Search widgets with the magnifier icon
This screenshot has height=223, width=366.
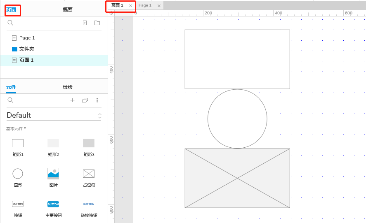(10, 100)
